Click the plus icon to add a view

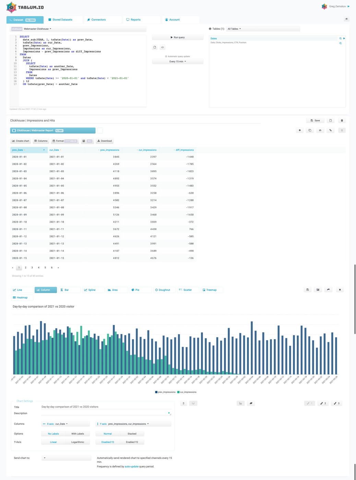300,130
